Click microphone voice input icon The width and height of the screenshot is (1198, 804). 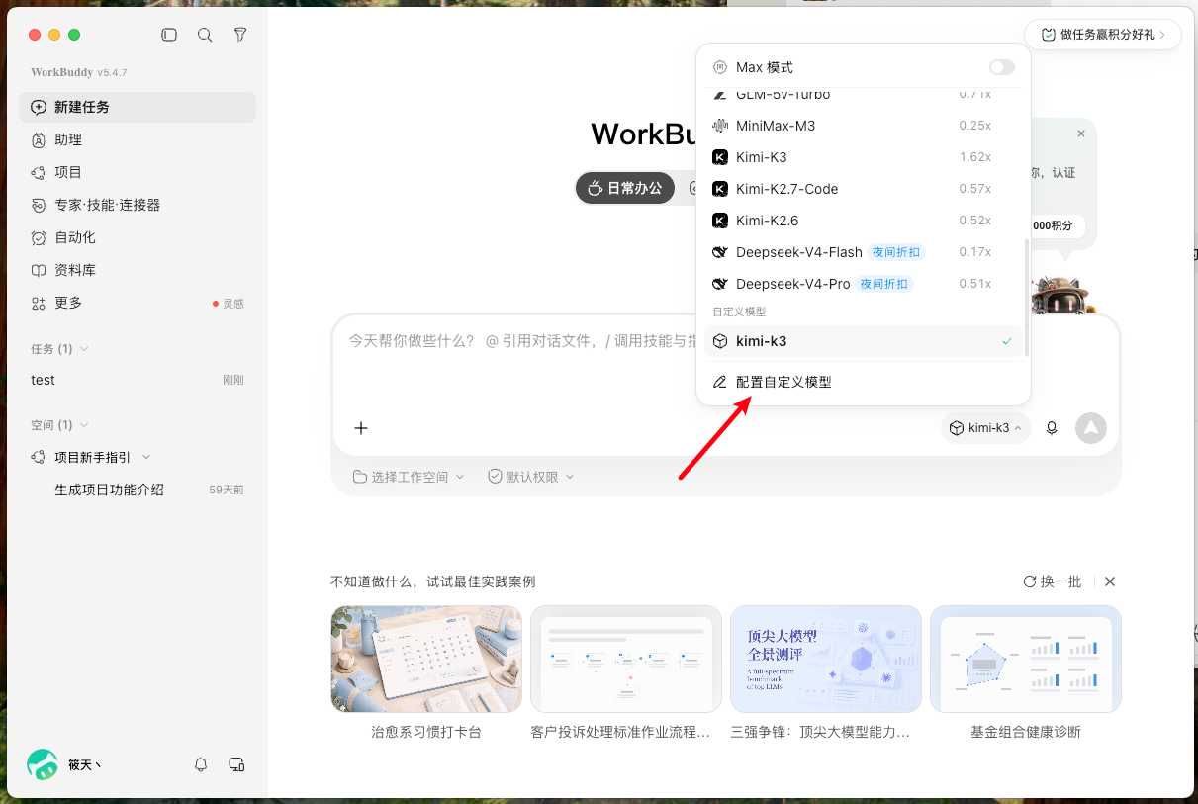click(x=1052, y=428)
